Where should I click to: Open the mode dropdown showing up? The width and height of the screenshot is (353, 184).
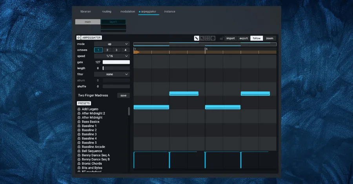(x=112, y=44)
